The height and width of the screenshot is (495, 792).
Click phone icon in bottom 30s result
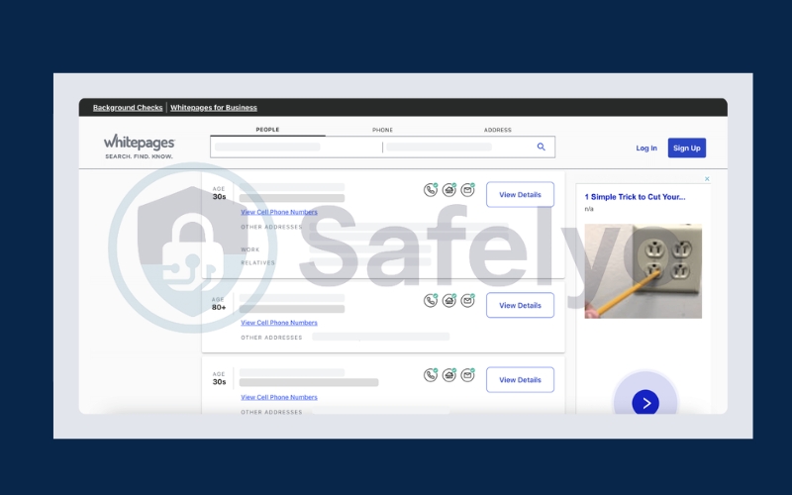click(431, 375)
